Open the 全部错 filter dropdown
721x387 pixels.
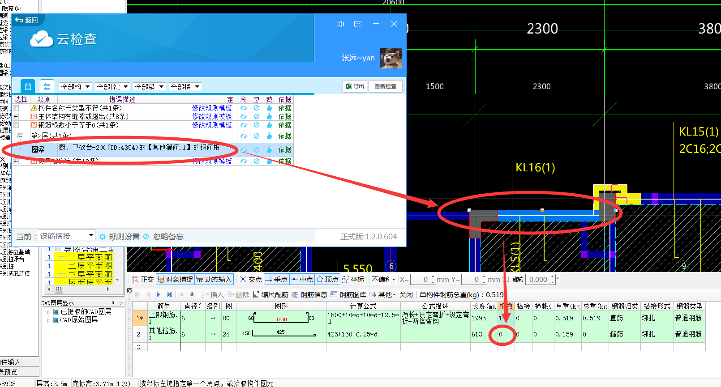coord(149,86)
